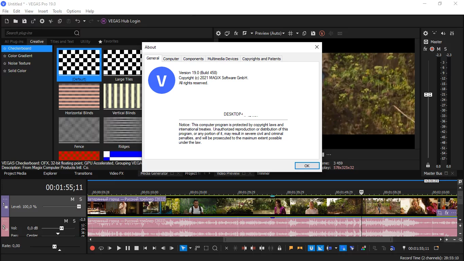Expand edit tool selector dropdown arrow
Viewport: 464px width, 261px height.
[x=190, y=248]
